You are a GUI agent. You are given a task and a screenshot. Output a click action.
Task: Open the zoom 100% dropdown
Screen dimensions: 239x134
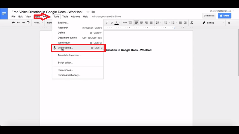(38, 23)
